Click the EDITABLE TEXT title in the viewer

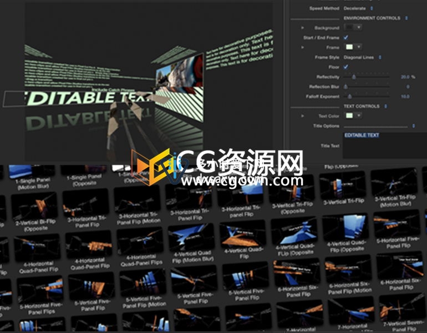(89, 99)
